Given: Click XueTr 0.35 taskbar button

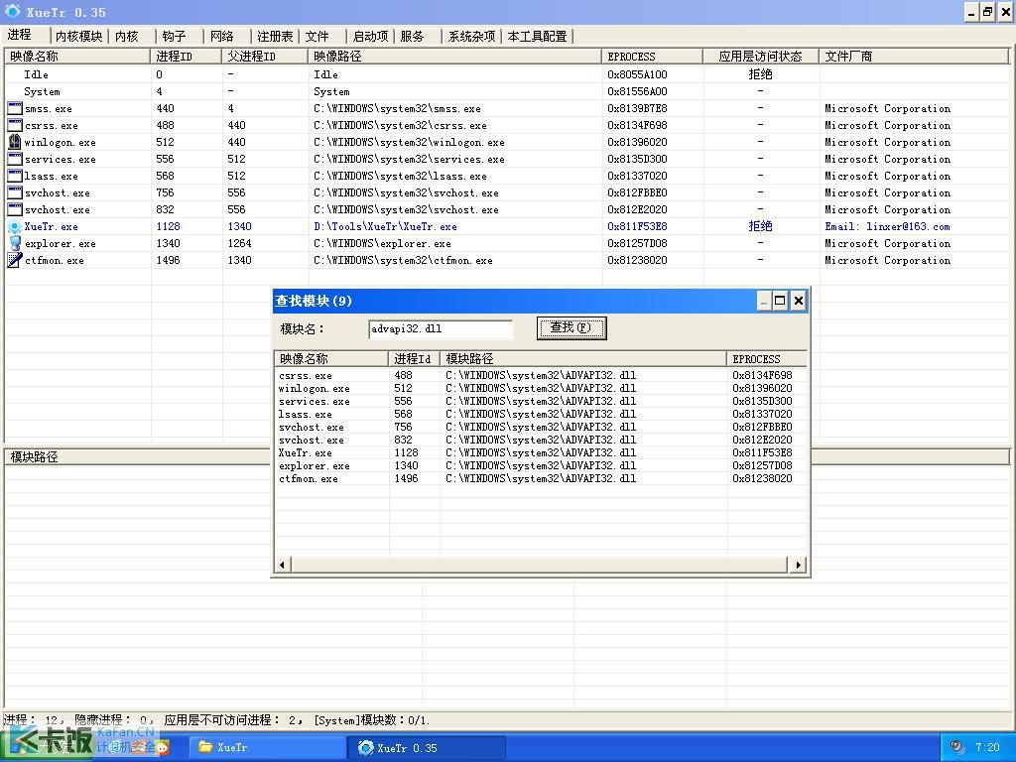Looking at the screenshot, I should [x=427, y=747].
